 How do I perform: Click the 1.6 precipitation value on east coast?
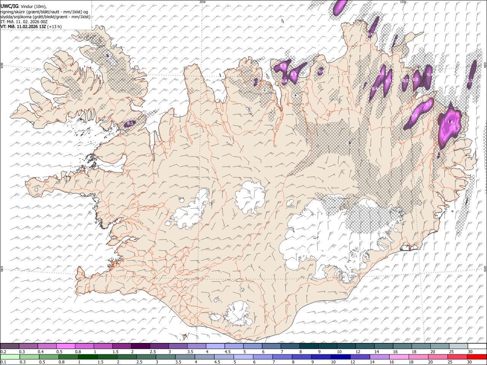click(x=450, y=122)
